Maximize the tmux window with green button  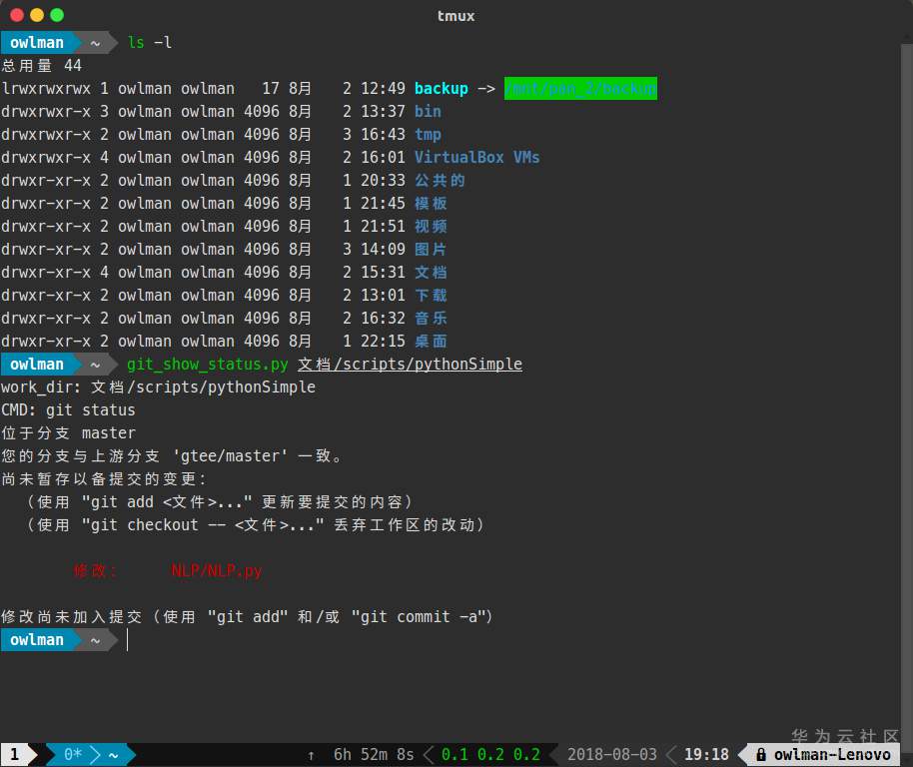(x=57, y=15)
